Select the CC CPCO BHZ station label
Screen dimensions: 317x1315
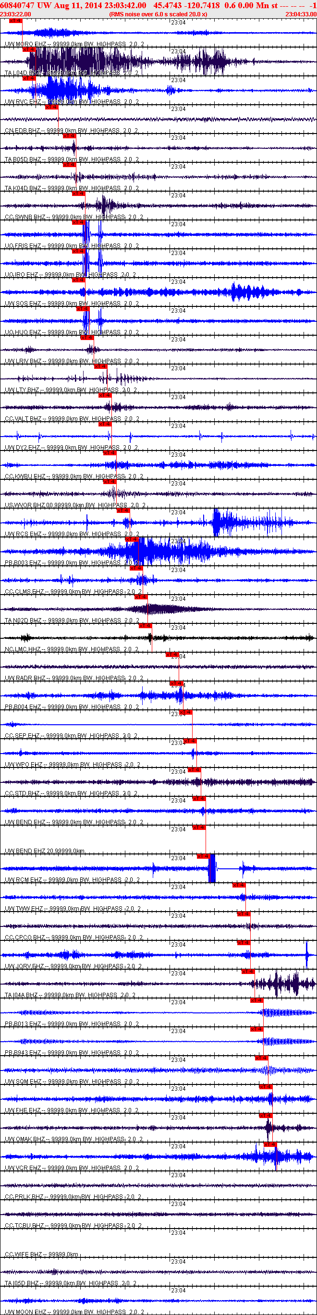[74, 938]
